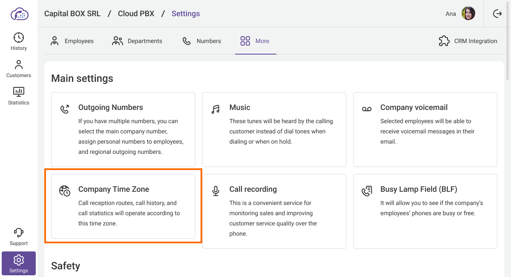Open Busy Lamp Field (BLF) card
511x277 pixels.
tap(425, 211)
